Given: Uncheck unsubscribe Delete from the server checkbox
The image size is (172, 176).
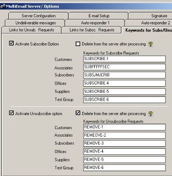Looking at the screenshot, I should (78, 113).
